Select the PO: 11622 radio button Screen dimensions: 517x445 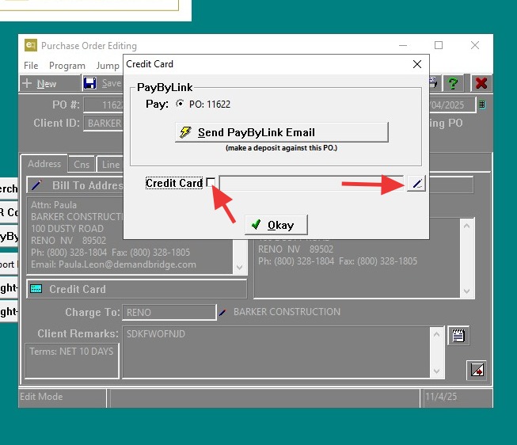click(x=180, y=104)
